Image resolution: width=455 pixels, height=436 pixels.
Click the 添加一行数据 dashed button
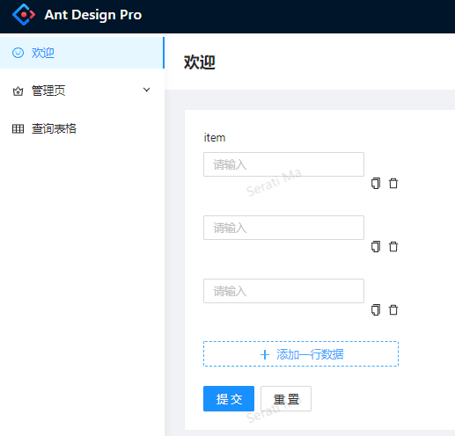point(301,354)
